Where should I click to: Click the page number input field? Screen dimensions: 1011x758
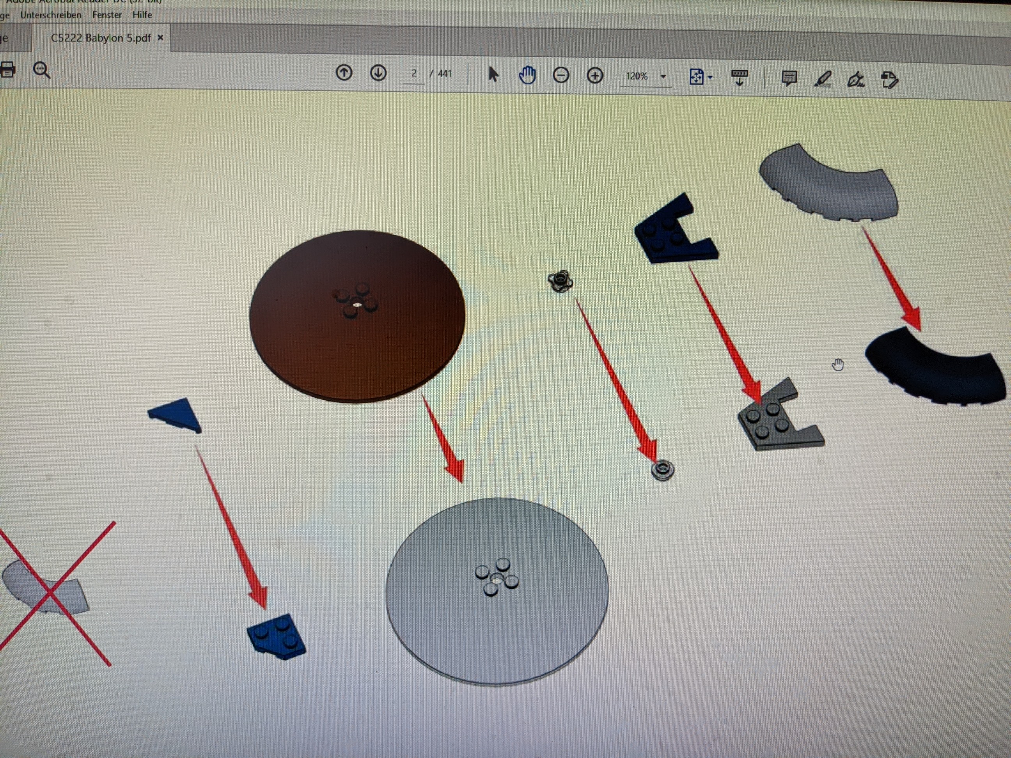tap(413, 74)
